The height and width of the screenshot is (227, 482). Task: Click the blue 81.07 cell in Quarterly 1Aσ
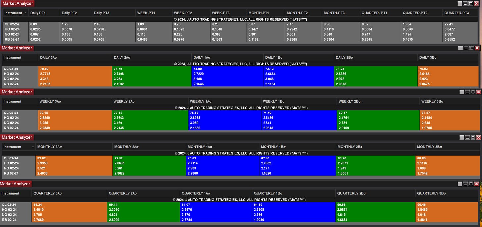point(216,204)
